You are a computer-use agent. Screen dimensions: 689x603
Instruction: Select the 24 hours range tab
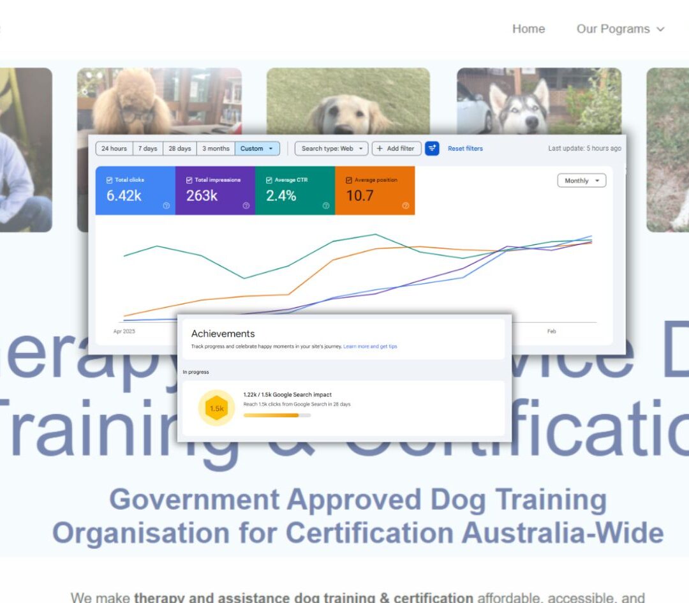coord(114,149)
